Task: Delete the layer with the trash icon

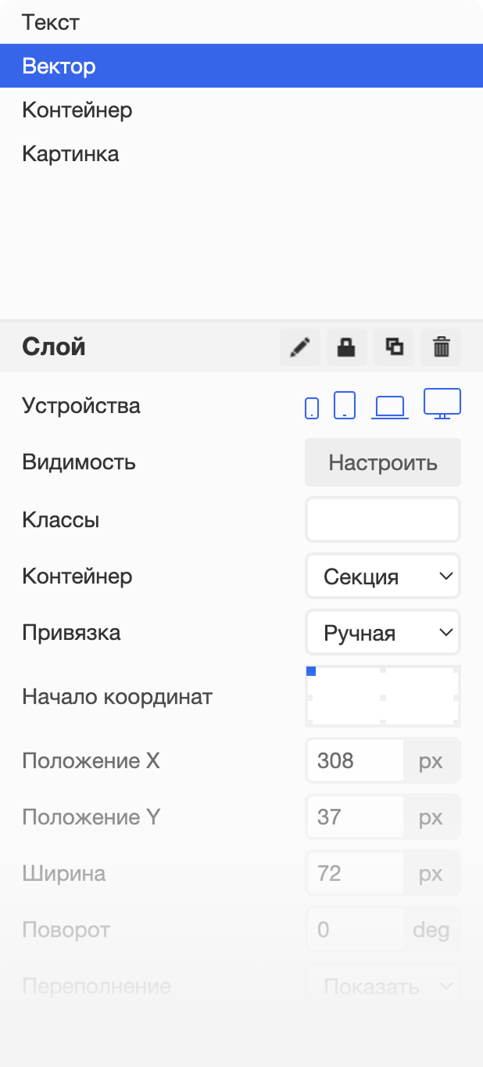Action: pos(441,347)
